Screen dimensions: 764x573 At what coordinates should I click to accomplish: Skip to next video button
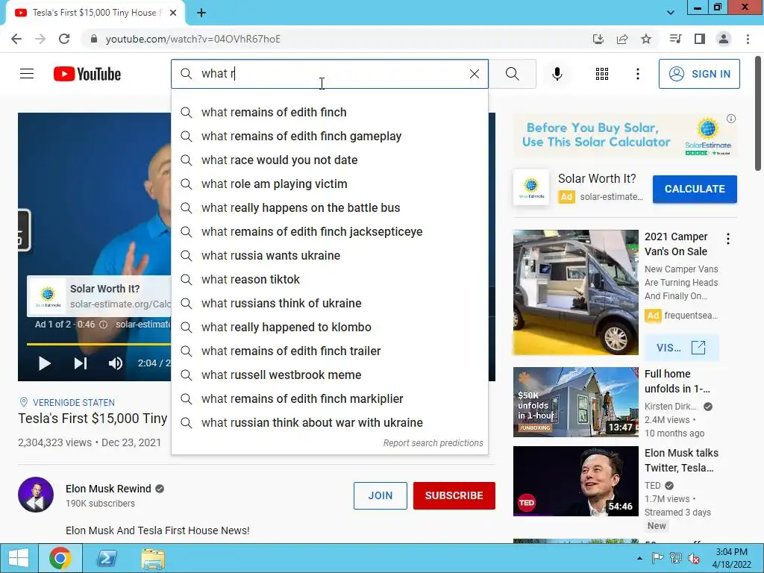[x=81, y=363]
